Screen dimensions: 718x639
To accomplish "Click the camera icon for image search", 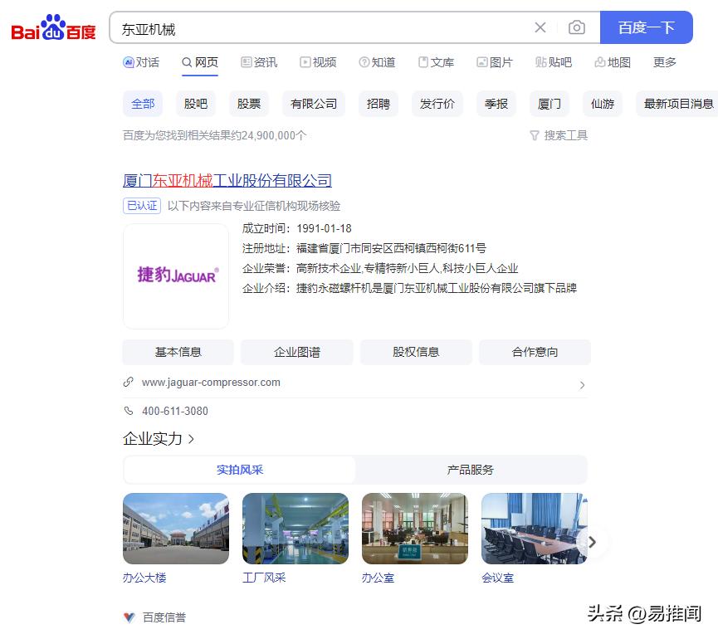I will click(577, 27).
